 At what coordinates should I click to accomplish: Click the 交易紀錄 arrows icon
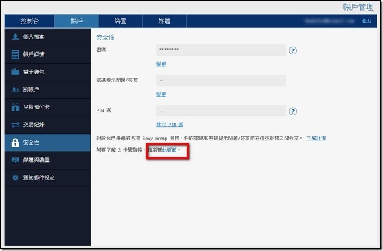coord(15,125)
